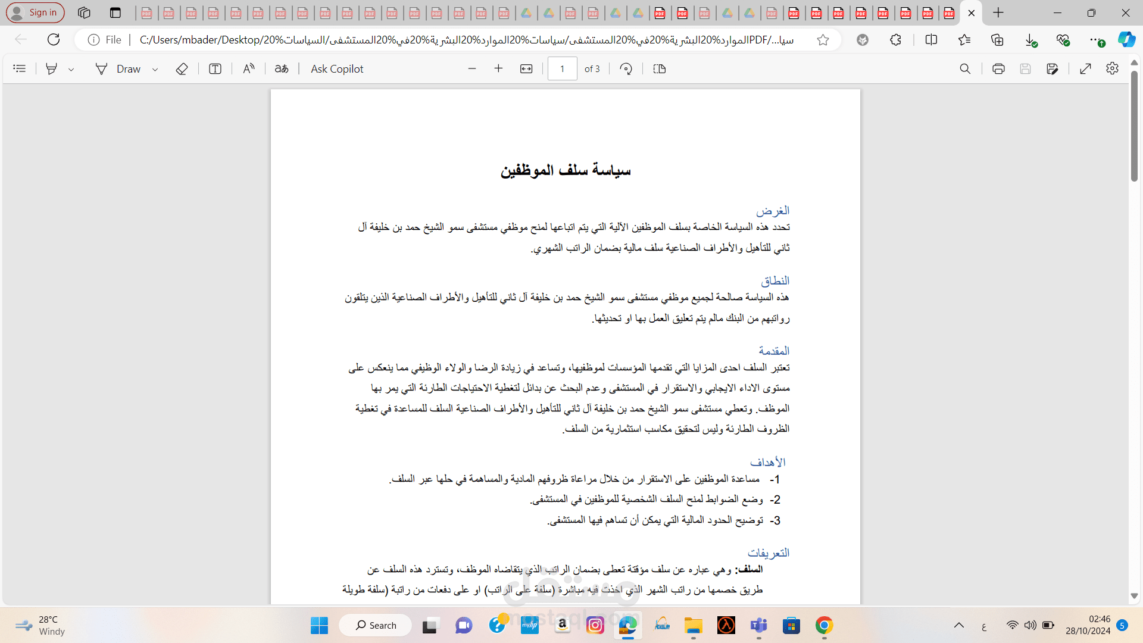Image resolution: width=1143 pixels, height=643 pixels.
Task: Click the scrollbar down arrow
Action: pyautogui.click(x=1134, y=596)
